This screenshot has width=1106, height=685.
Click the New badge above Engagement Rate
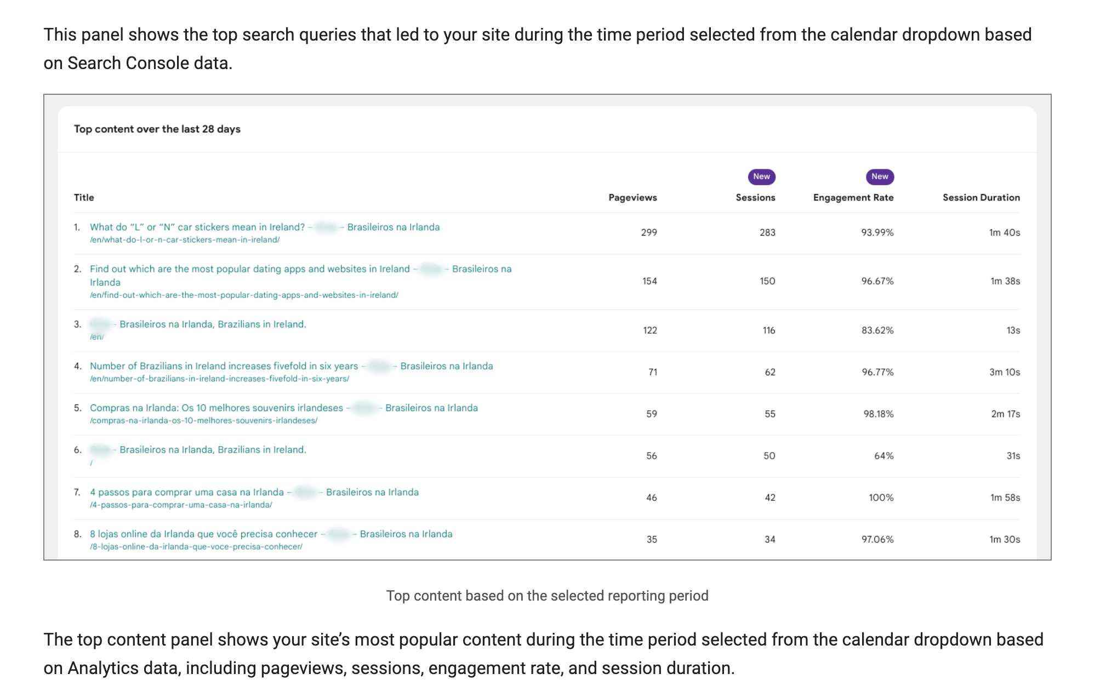tap(880, 176)
